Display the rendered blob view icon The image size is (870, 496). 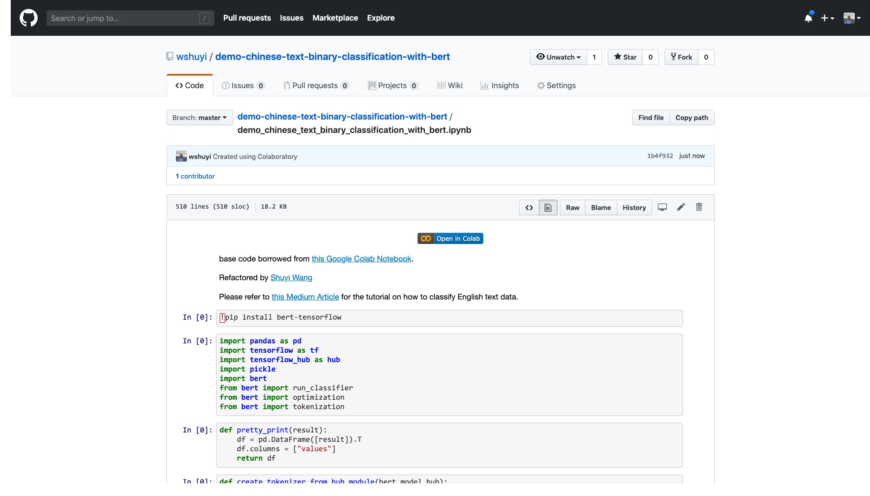pos(548,208)
